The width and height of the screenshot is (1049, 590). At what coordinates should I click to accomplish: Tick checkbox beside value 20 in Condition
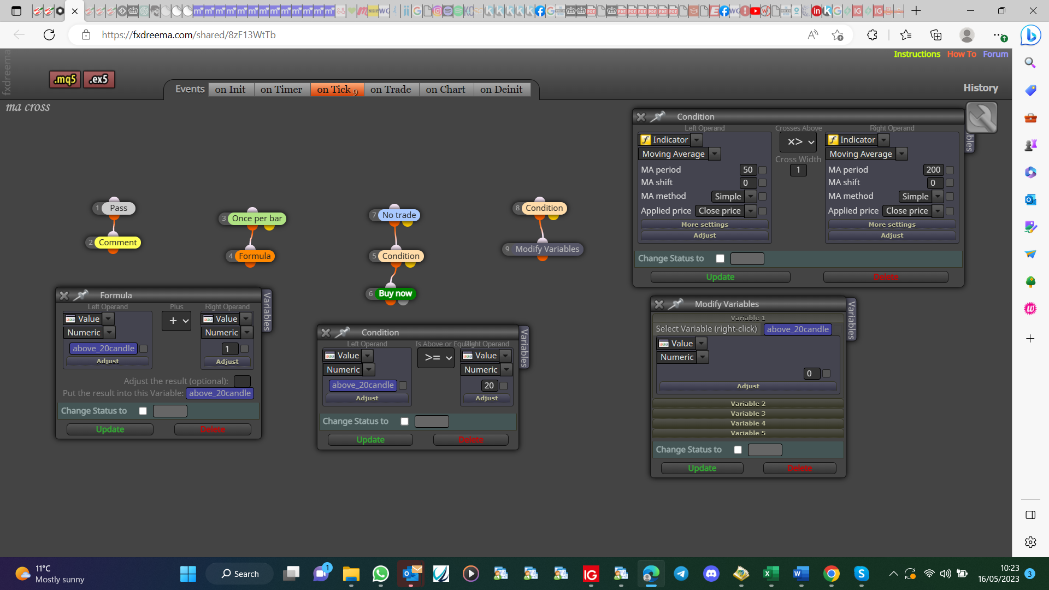504,386
